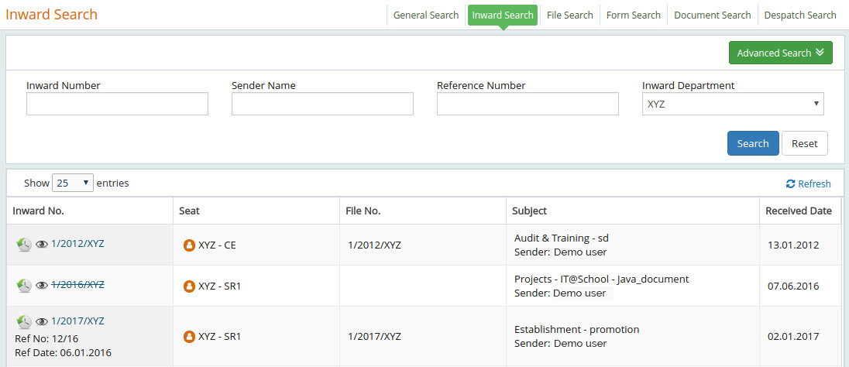Expand the Advanced Search panel

coord(780,53)
